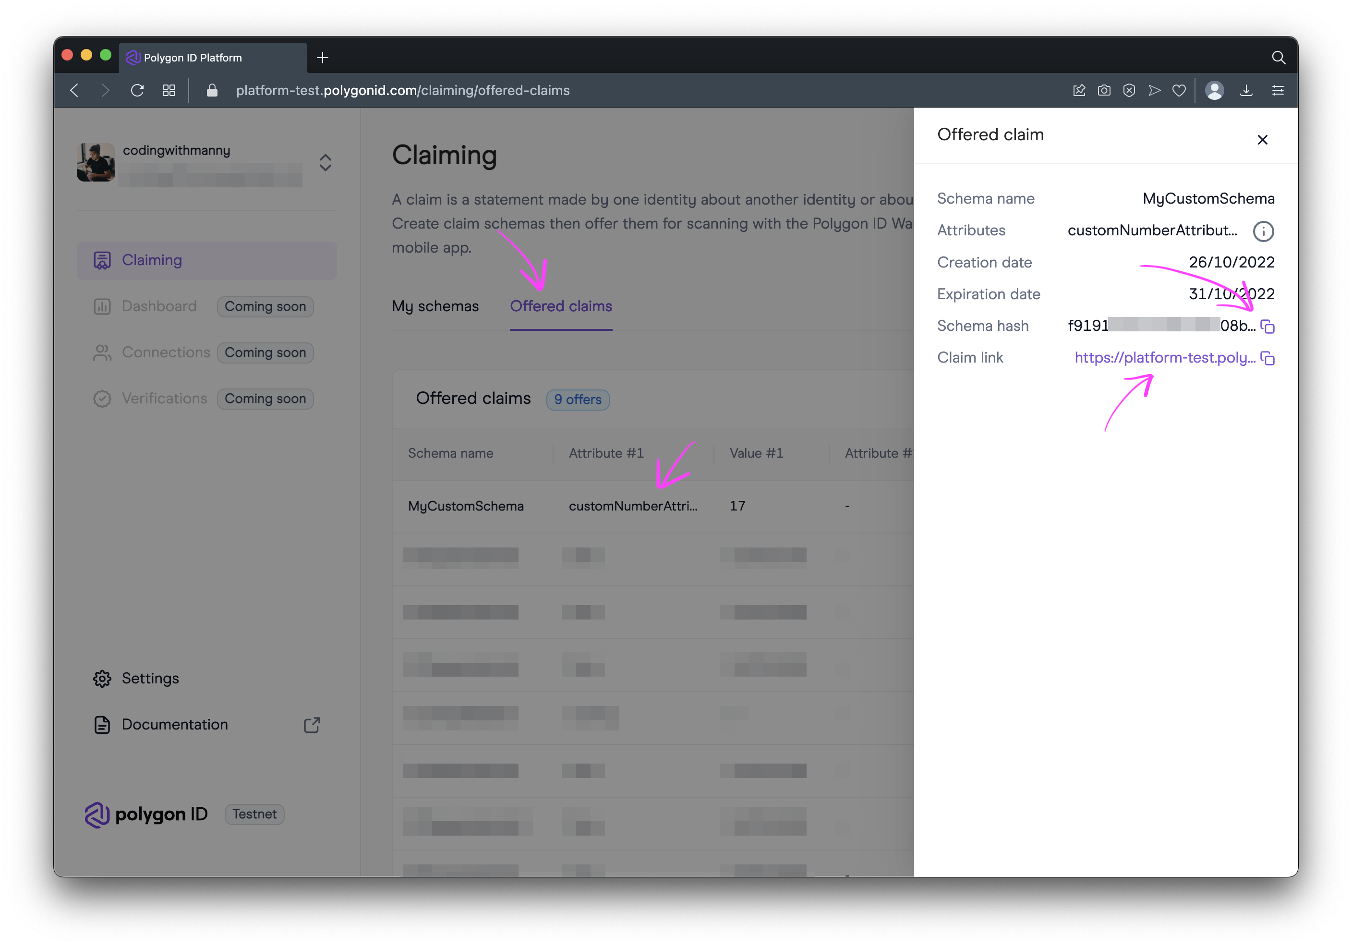Expand the codingwithmanny account switcher
The height and width of the screenshot is (948, 1352).
tap(325, 163)
